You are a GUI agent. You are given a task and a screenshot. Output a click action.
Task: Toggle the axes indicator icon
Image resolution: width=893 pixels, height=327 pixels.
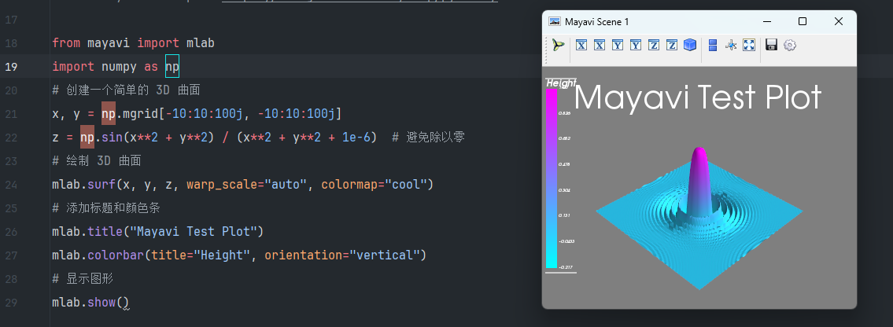click(x=731, y=45)
